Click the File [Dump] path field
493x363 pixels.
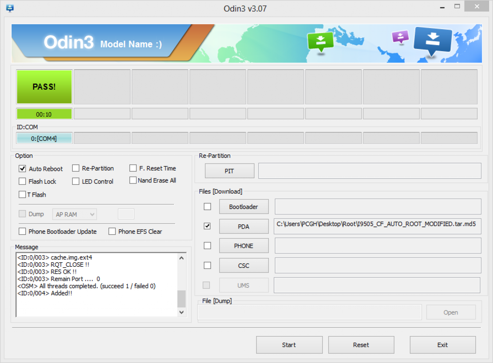point(310,312)
